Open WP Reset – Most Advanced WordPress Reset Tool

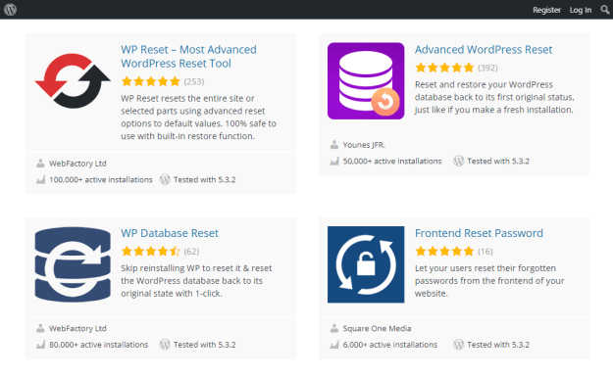(x=188, y=56)
